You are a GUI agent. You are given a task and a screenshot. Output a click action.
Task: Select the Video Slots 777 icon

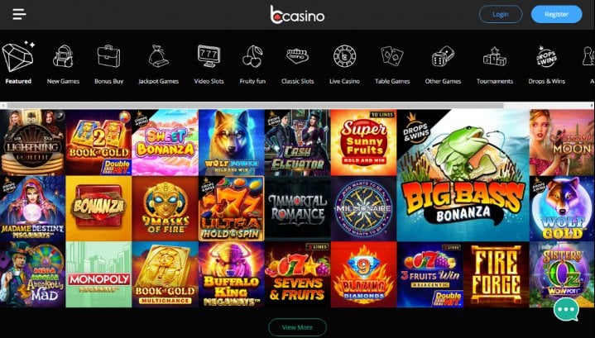pos(209,56)
